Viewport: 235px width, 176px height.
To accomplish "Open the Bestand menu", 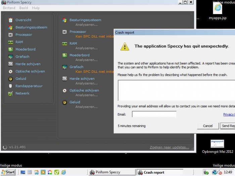I will 9,8.
